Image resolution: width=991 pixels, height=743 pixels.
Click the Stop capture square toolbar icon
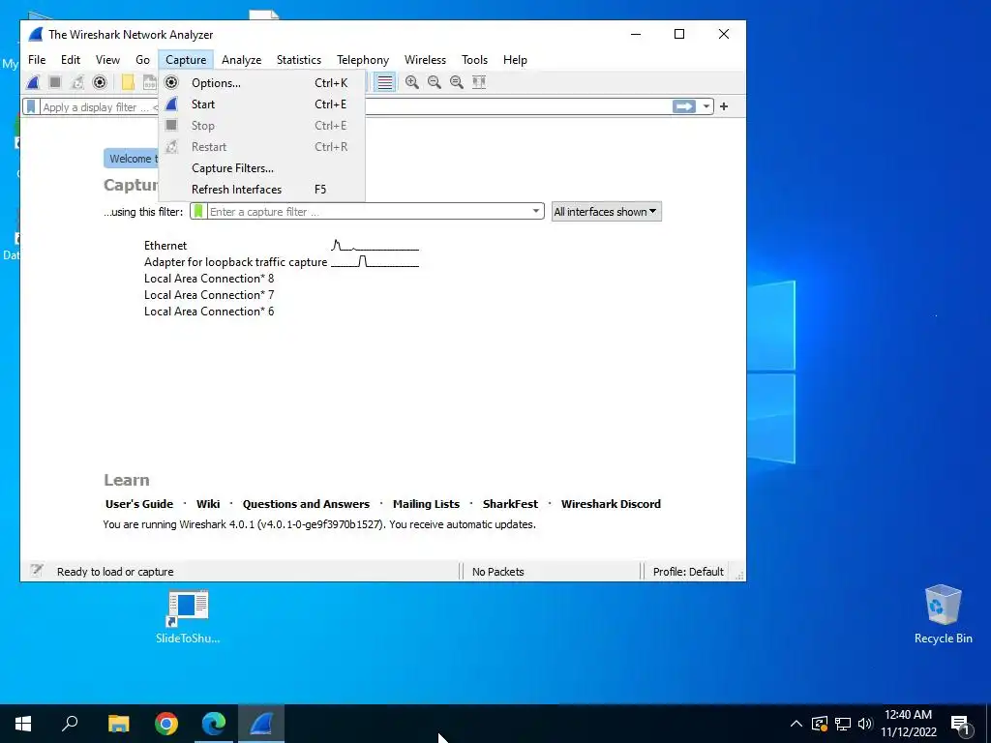point(55,82)
